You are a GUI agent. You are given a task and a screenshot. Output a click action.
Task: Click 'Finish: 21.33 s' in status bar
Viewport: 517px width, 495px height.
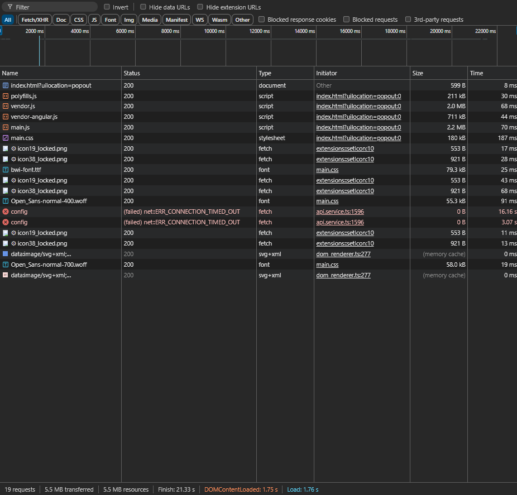[176, 489]
